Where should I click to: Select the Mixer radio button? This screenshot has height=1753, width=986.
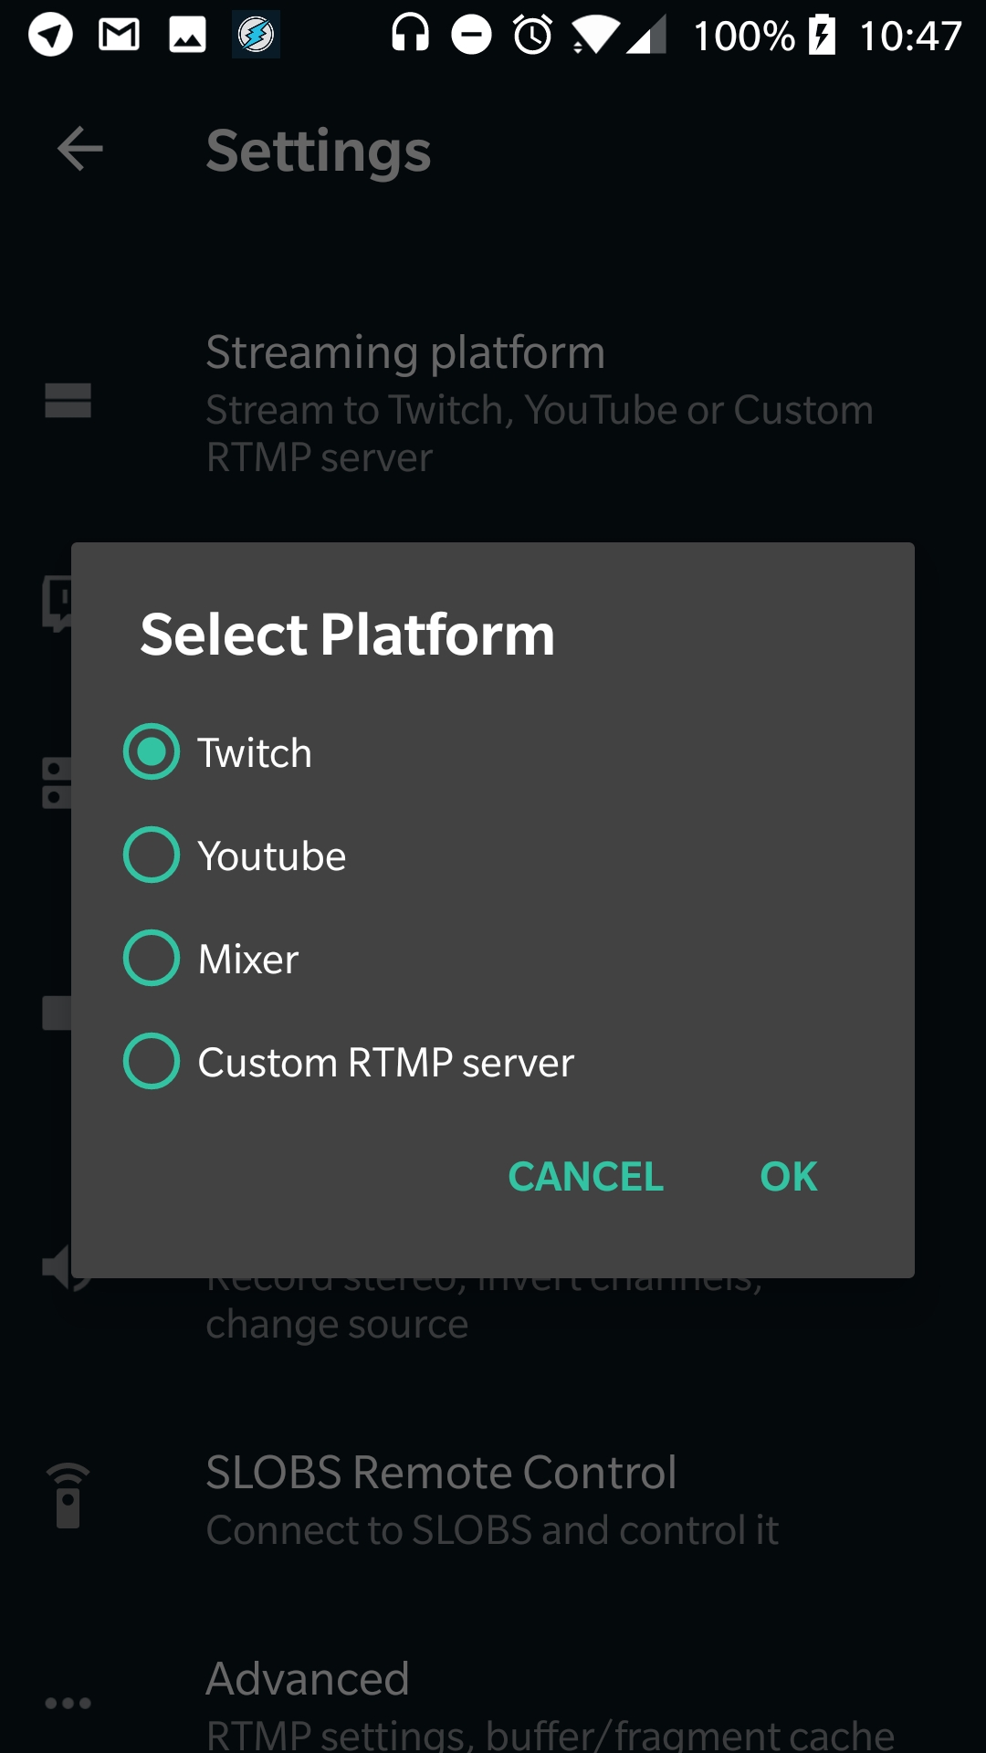click(152, 958)
